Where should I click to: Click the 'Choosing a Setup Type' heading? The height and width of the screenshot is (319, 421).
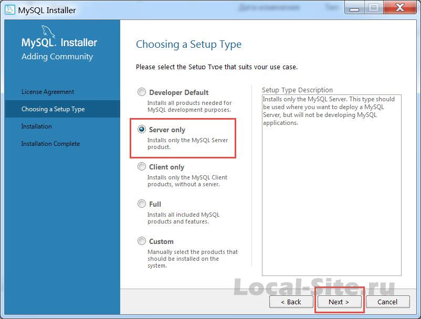click(x=188, y=45)
